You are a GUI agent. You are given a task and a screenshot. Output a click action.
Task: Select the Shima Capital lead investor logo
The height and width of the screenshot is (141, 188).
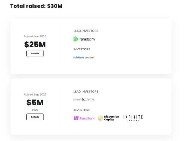click(x=84, y=99)
